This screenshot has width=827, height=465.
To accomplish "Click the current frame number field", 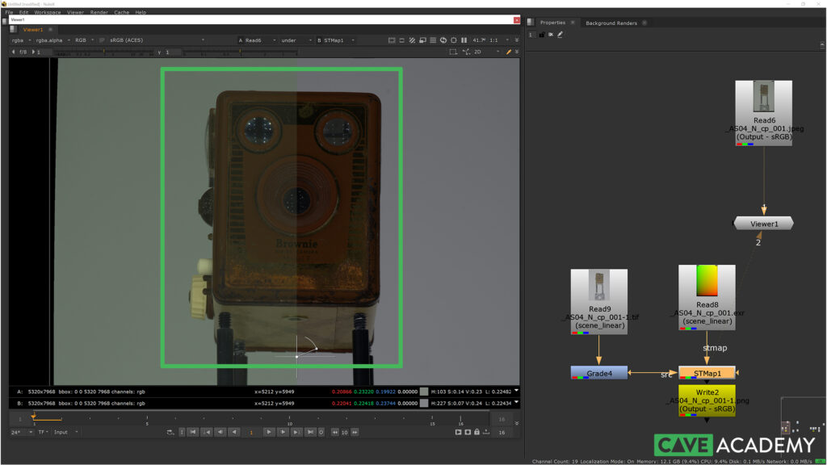I will [x=251, y=432].
